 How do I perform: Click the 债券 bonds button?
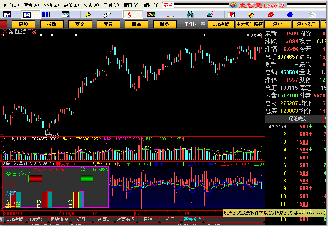click(x=108, y=24)
